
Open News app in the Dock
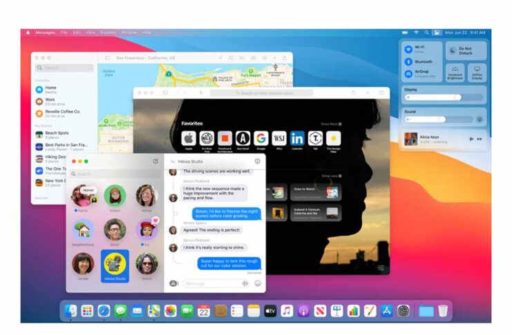point(321,311)
